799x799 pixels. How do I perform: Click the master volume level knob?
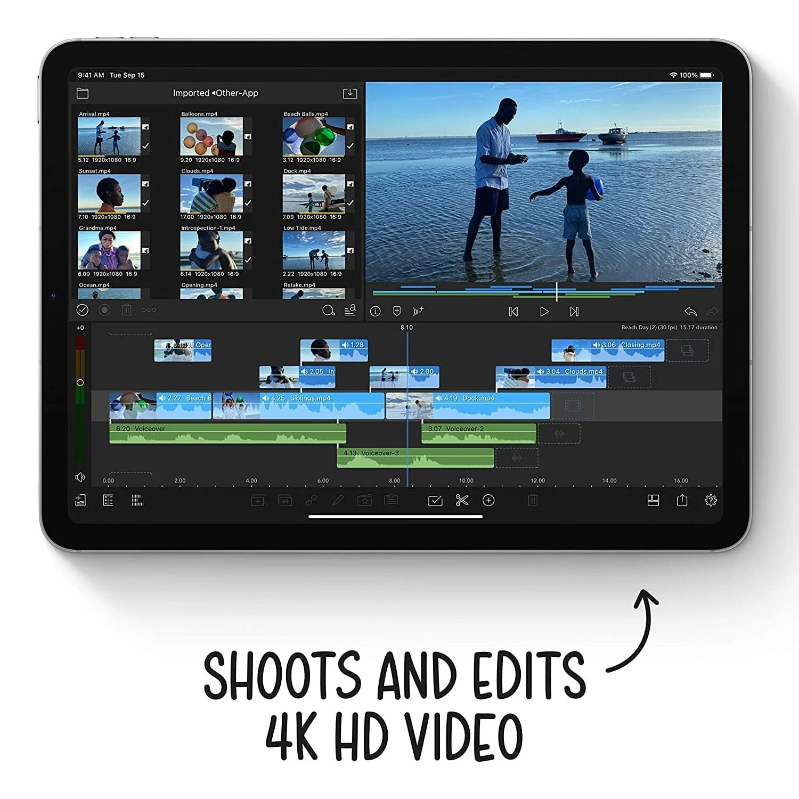(80, 382)
